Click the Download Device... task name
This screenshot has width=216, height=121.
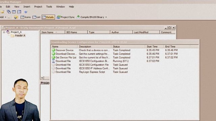(x=66, y=54)
